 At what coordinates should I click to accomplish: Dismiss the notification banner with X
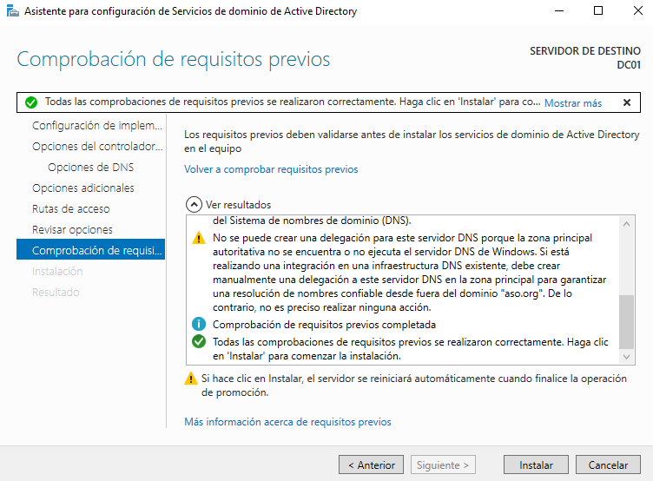[x=627, y=102]
